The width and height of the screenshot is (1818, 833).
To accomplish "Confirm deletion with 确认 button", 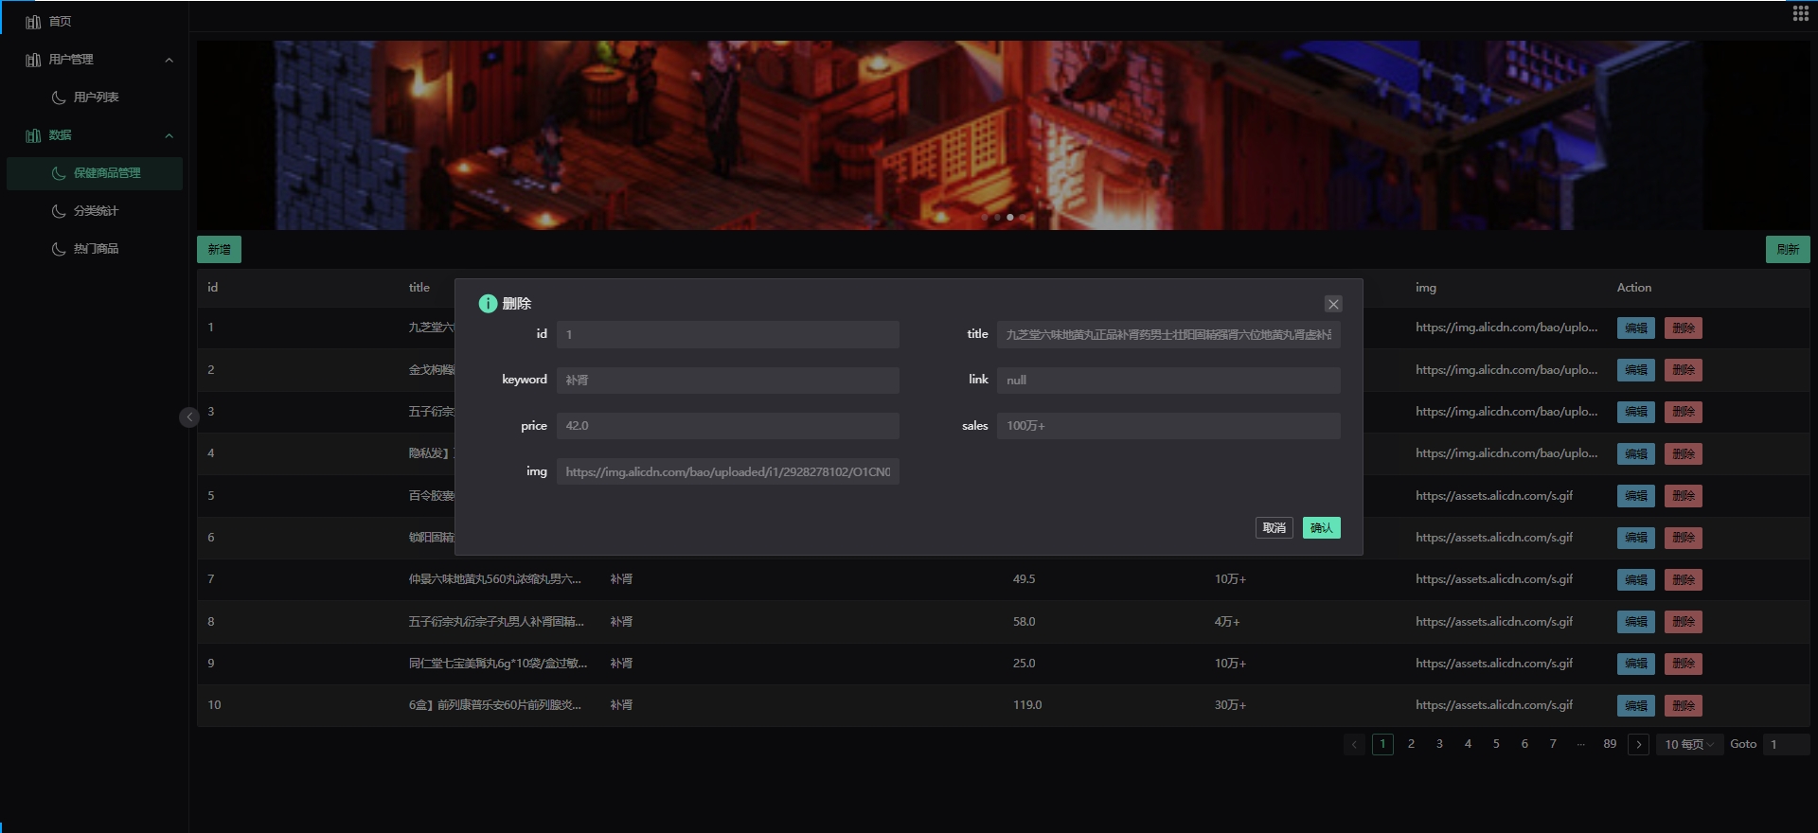I will coord(1321,527).
